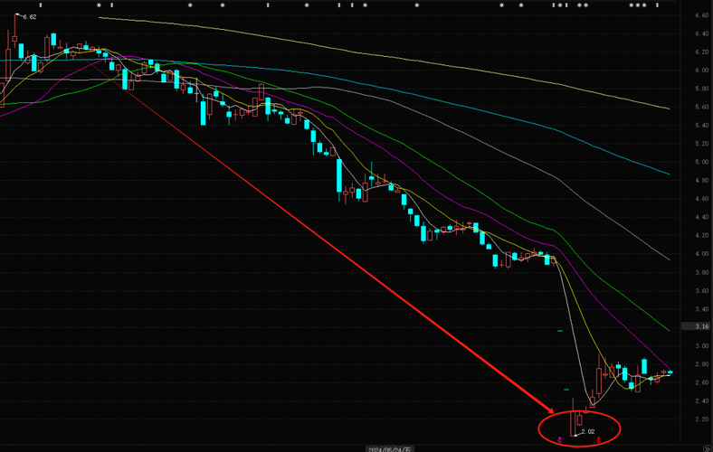Click the double-chevron scroll icon at bottom right
Image resolution: width=713 pixels, height=452 pixels.
708,448
